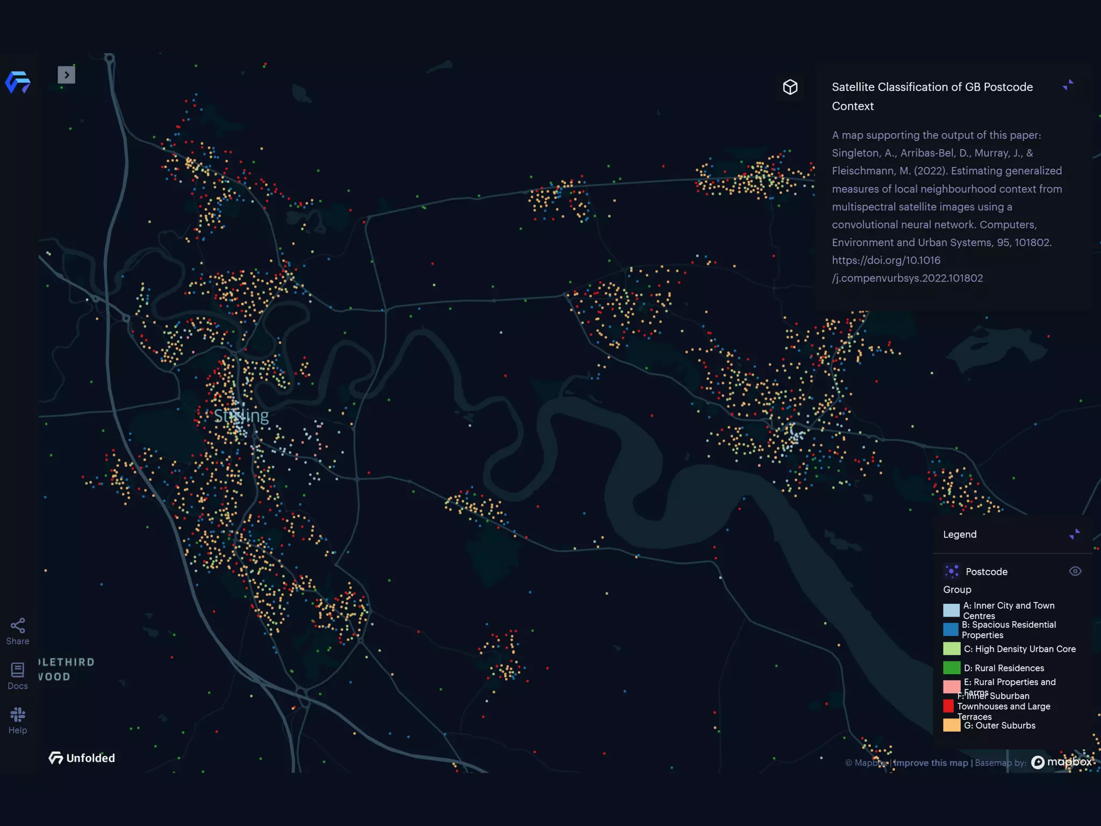The image size is (1101, 826).
Task: Click the Inner City and Town Centres swatch
Action: click(951, 610)
